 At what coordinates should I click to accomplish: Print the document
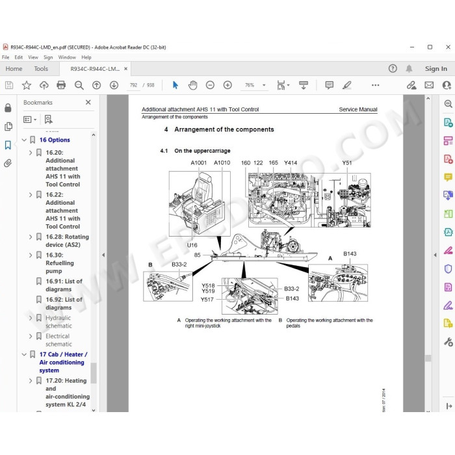pyautogui.click(x=61, y=85)
